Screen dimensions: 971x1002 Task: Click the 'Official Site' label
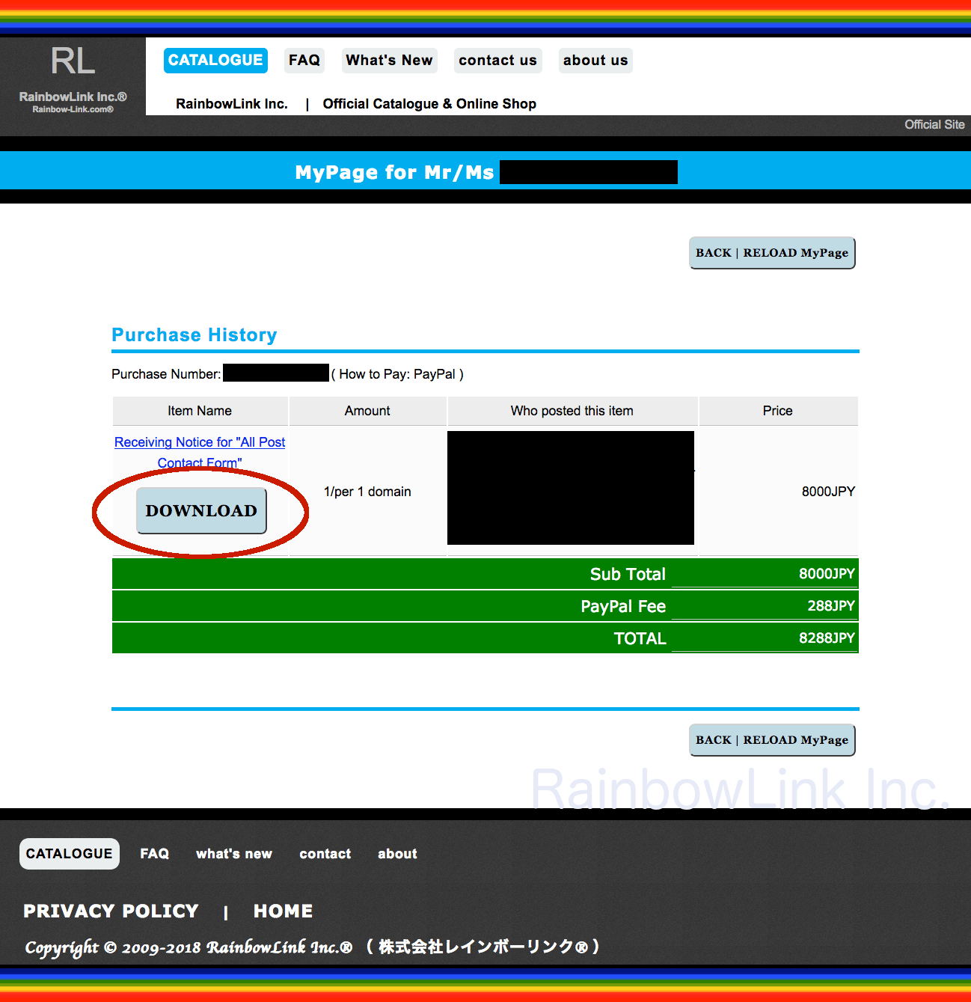coord(934,125)
